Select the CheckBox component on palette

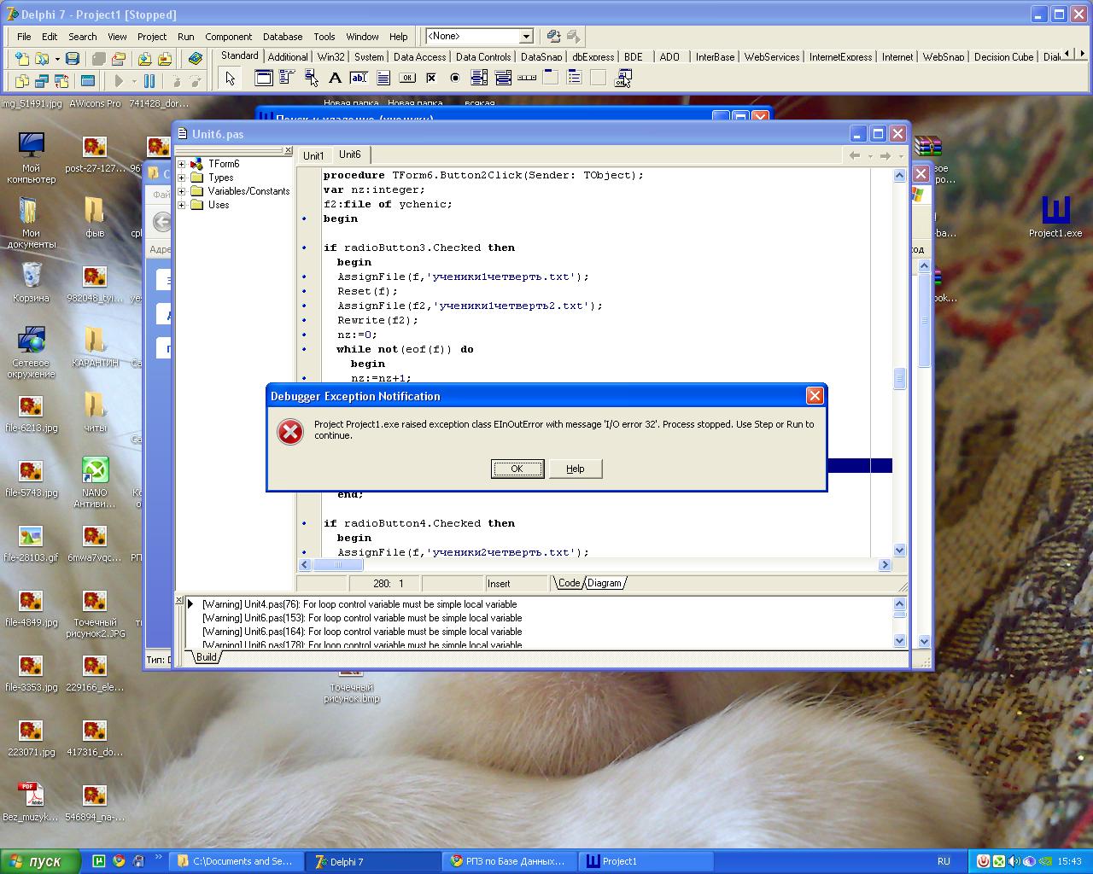431,79
